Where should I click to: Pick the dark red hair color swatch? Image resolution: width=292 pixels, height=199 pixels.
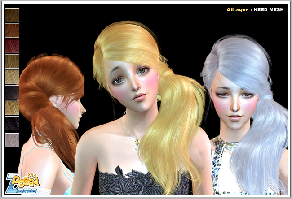point(12,46)
